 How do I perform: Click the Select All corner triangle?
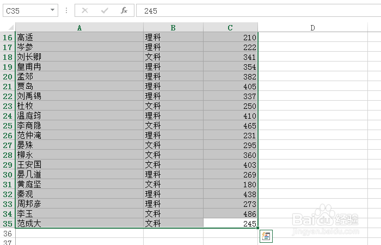(11, 27)
